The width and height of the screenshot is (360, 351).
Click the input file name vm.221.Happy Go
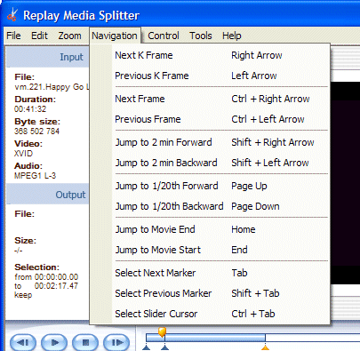[x=52, y=87]
